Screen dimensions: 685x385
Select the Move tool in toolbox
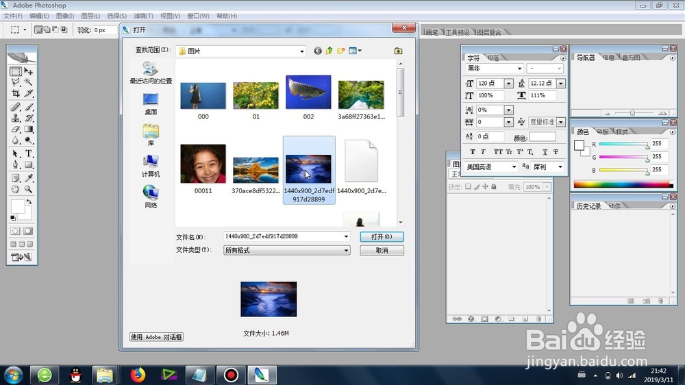29,71
